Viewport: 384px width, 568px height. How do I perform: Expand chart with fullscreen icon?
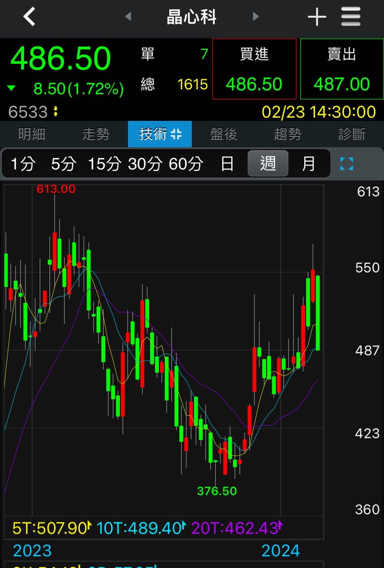[347, 164]
